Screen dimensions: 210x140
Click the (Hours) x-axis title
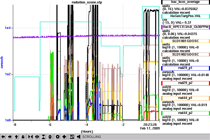coord(87,132)
